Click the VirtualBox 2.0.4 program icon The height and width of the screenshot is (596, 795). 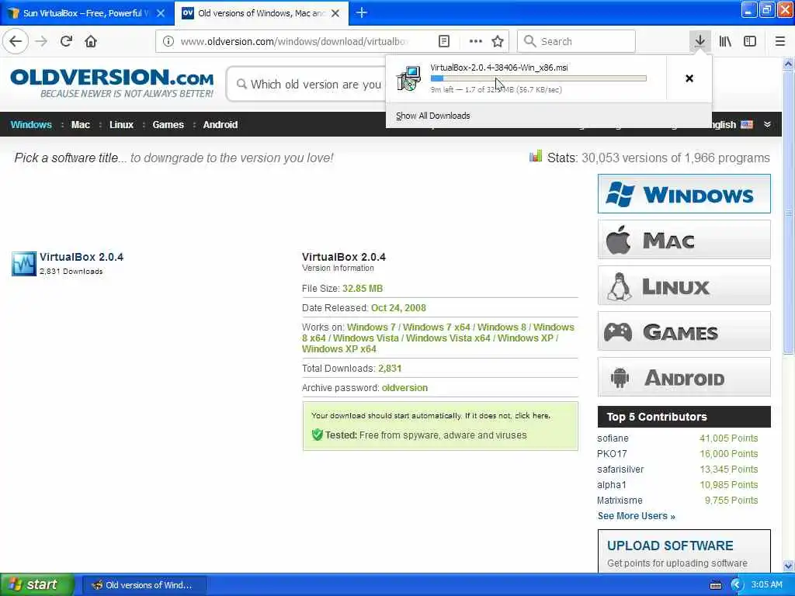click(24, 264)
